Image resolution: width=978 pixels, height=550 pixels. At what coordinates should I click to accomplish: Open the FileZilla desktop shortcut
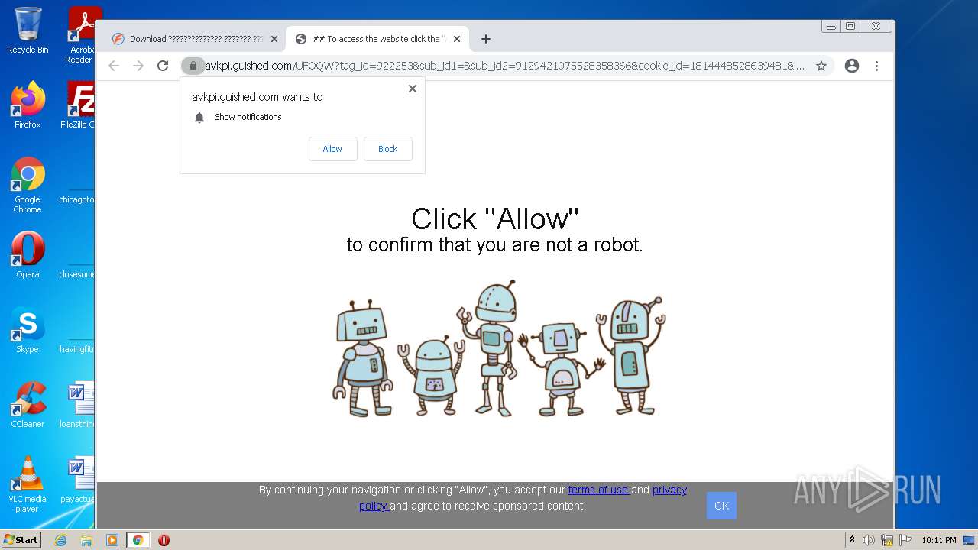79,105
